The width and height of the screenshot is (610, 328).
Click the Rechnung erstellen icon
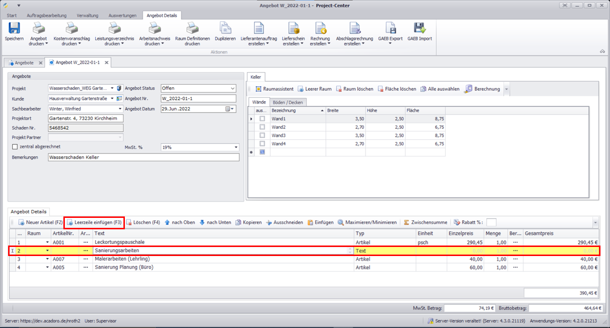(x=320, y=28)
